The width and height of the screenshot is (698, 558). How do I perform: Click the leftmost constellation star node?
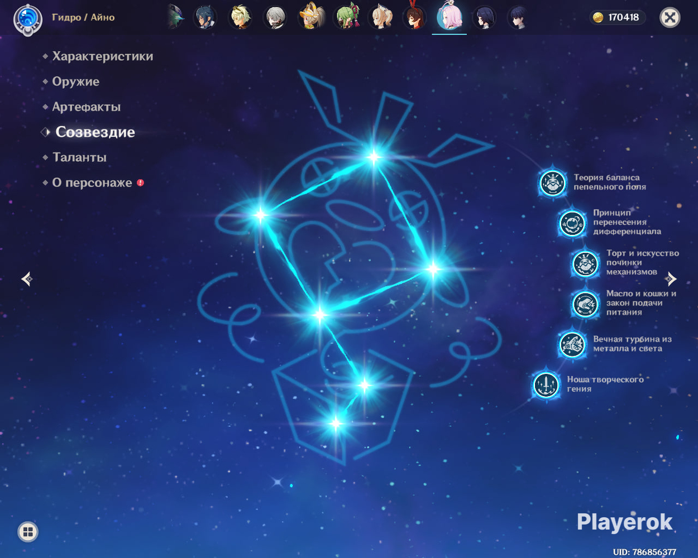pos(260,215)
